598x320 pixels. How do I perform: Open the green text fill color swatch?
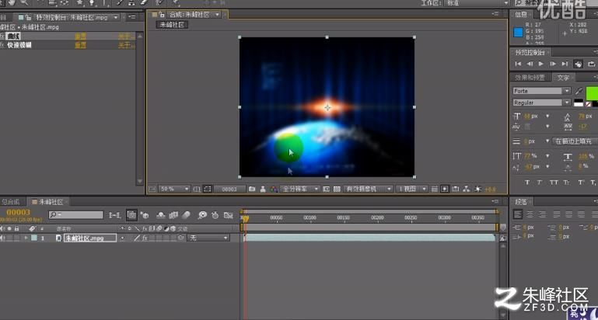[x=592, y=93]
